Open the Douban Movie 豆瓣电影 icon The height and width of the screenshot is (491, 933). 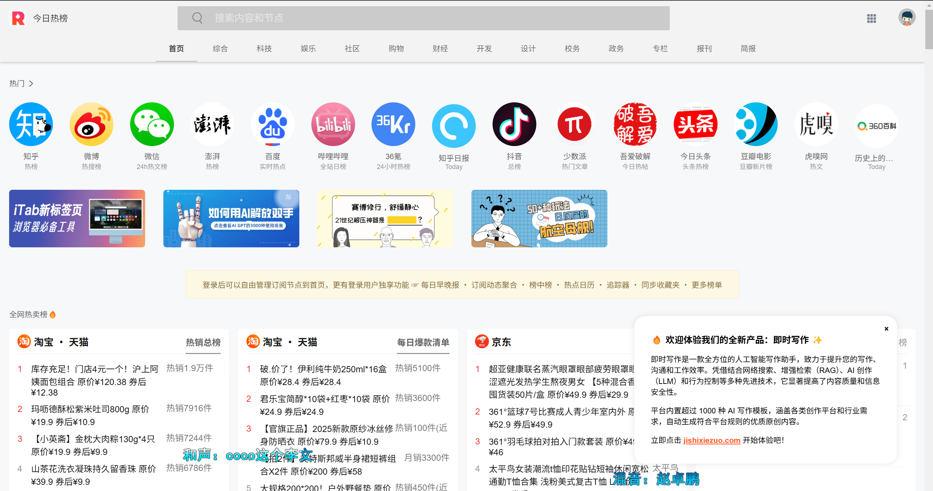click(755, 125)
